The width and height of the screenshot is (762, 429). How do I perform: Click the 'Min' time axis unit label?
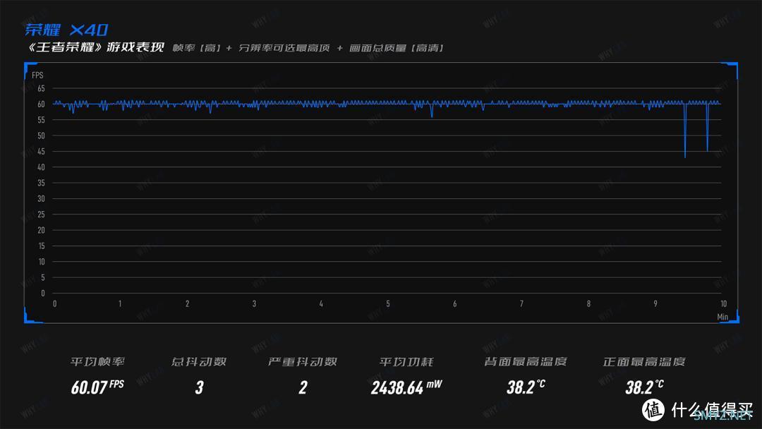coord(722,317)
